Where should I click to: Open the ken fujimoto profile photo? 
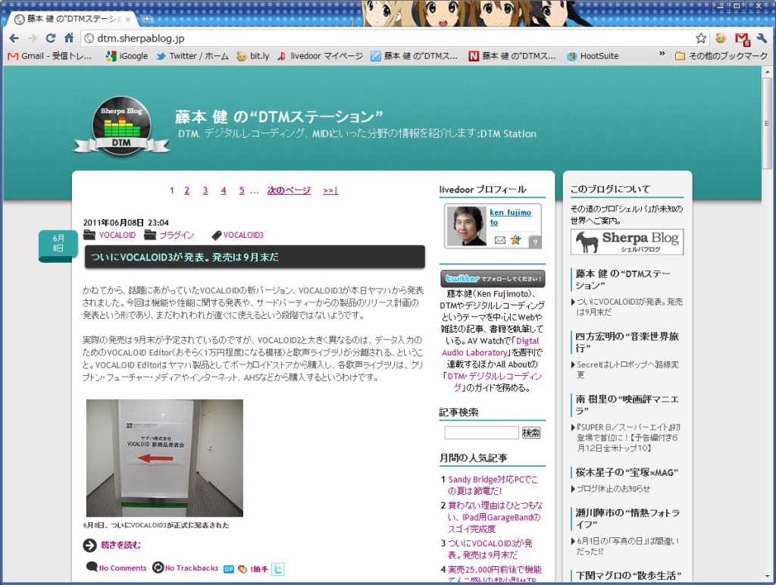(x=465, y=226)
